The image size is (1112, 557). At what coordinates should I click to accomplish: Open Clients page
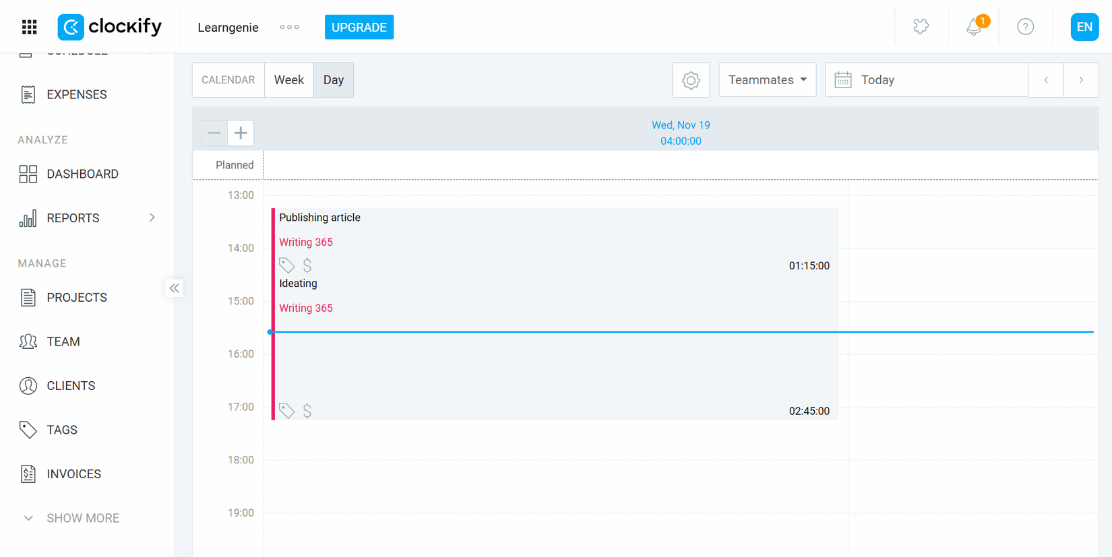(x=71, y=386)
